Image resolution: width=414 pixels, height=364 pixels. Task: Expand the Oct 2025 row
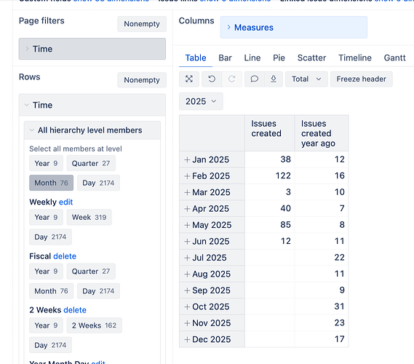pyautogui.click(x=187, y=307)
